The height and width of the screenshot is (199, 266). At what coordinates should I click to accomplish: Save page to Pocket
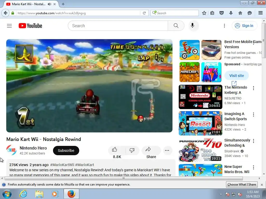click(x=222, y=13)
